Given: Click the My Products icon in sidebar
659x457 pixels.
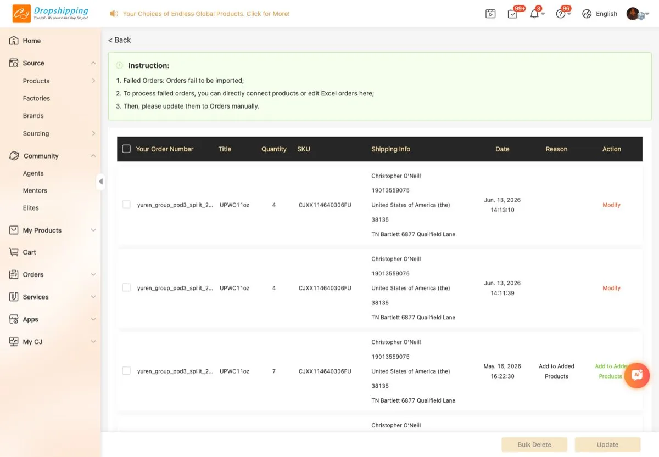Looking at the screenshot, I should click(x=14, y=230).
